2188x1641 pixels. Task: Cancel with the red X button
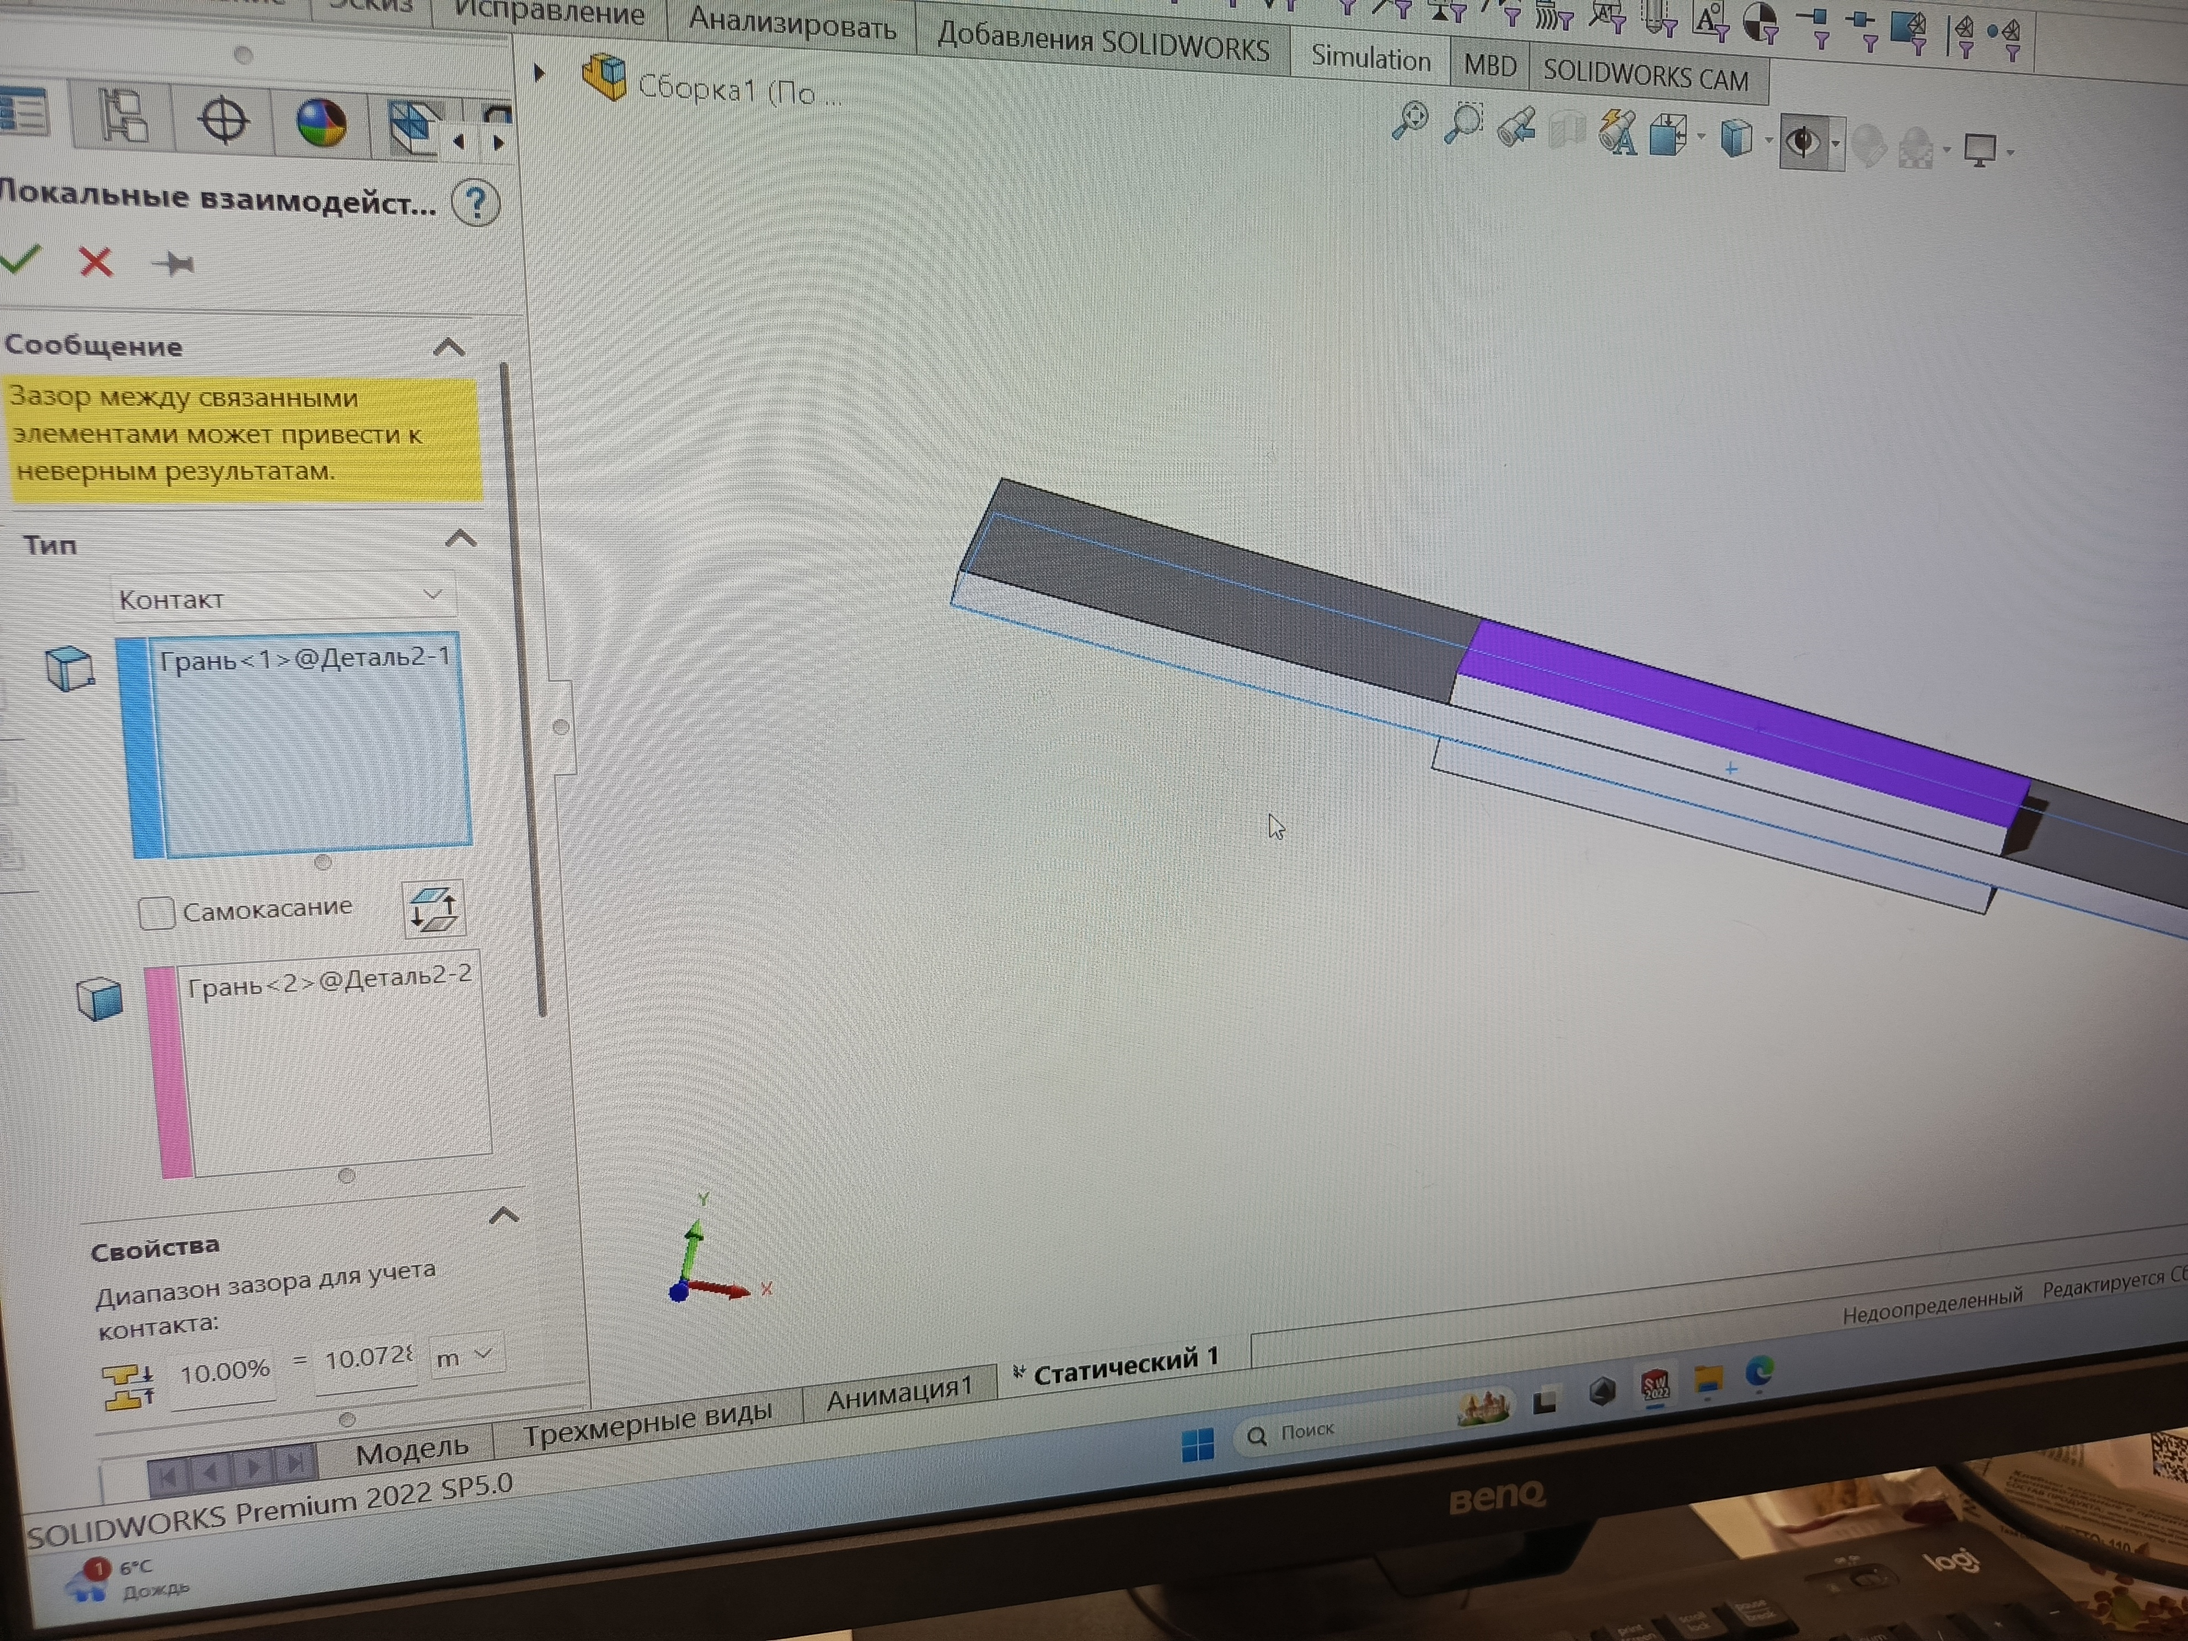point(96,262)
